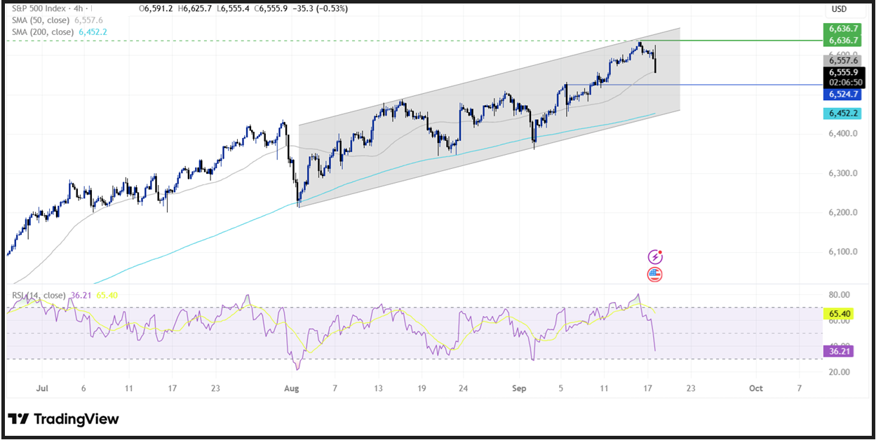Toggle the RSI (14, close) indicator legend
Screen dimensions: 876x440
(39, 296)
